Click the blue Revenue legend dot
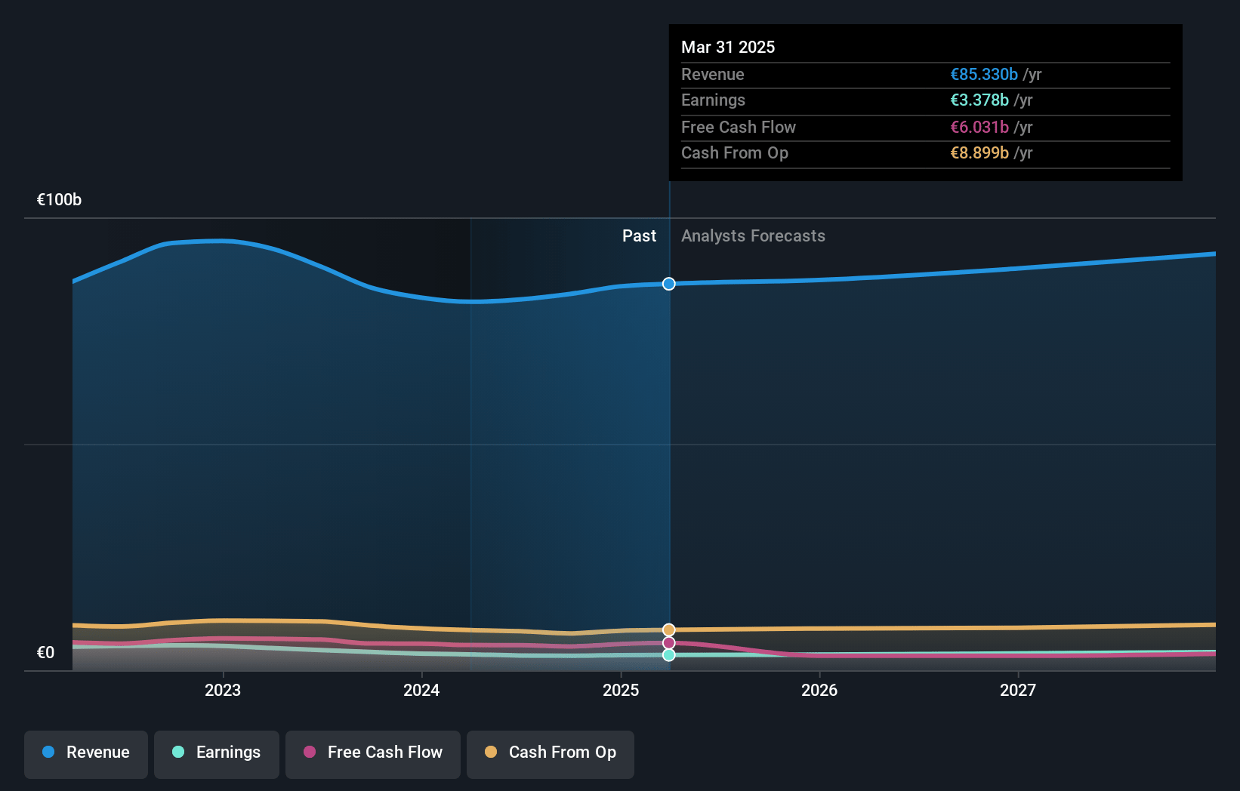The width and height of the screenshot is (1240, 791). pyautogui.click(x=48, y=752)
